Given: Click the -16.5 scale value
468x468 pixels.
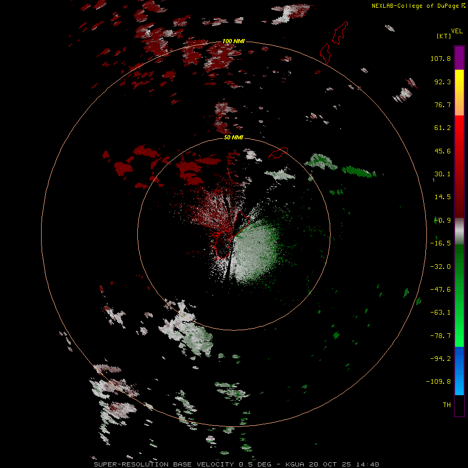Looking at the screenshot, I should point(440,243).
